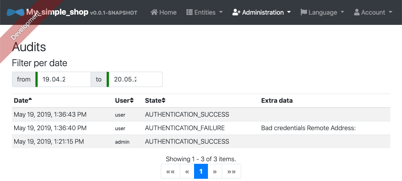Go to first page «« button
The width and height of the screenshot is (402, 181).
(x=171, y=171)
